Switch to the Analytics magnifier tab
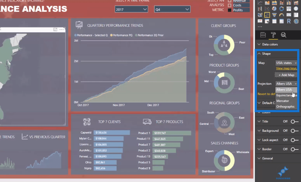 click(284, 35)
